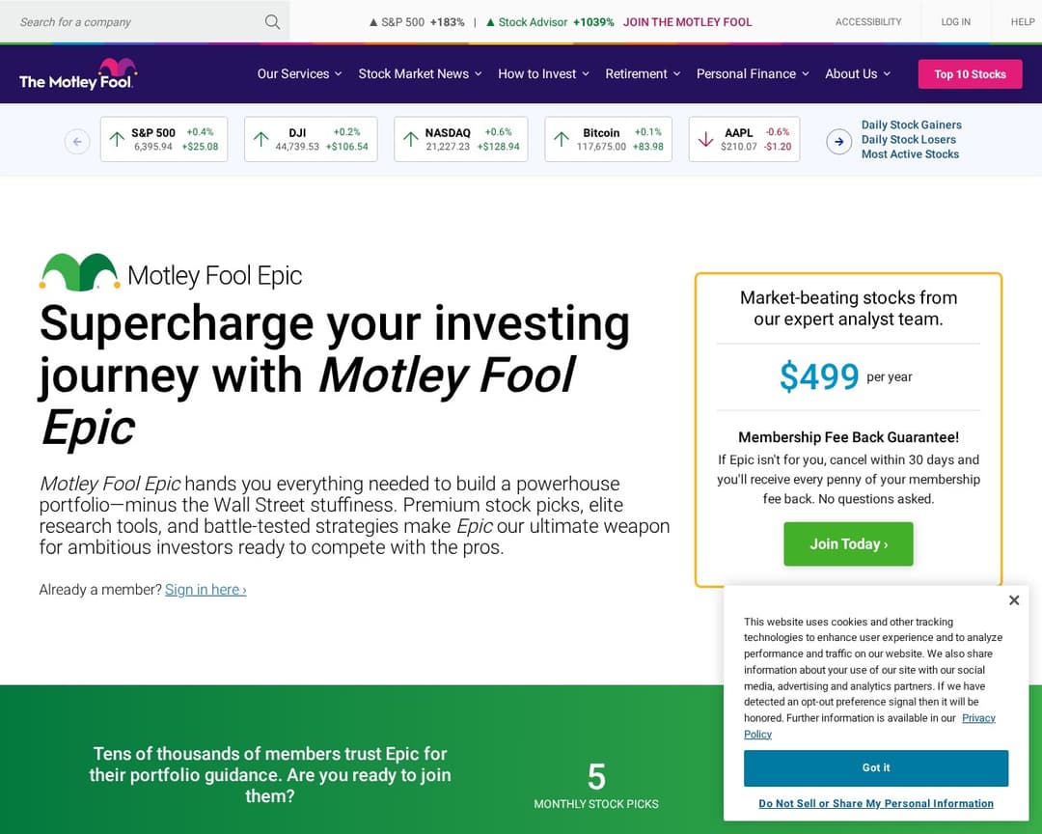Dismiss the cookie notice with the X

[1014, 599]
